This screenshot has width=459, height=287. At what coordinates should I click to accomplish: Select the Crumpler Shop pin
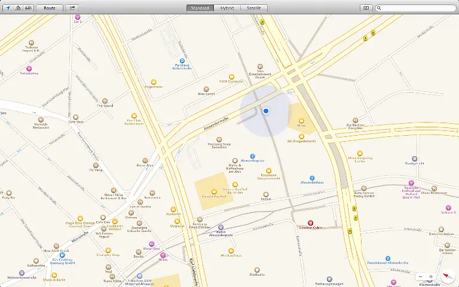coord(108,250)
